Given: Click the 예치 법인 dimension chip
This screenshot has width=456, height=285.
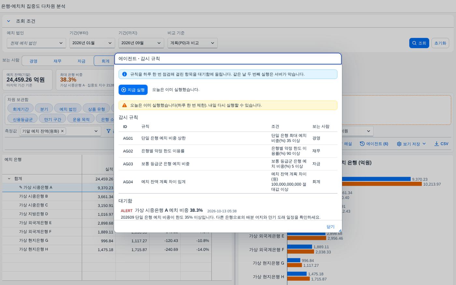Looking at the screenshot, I should (68, 109).
